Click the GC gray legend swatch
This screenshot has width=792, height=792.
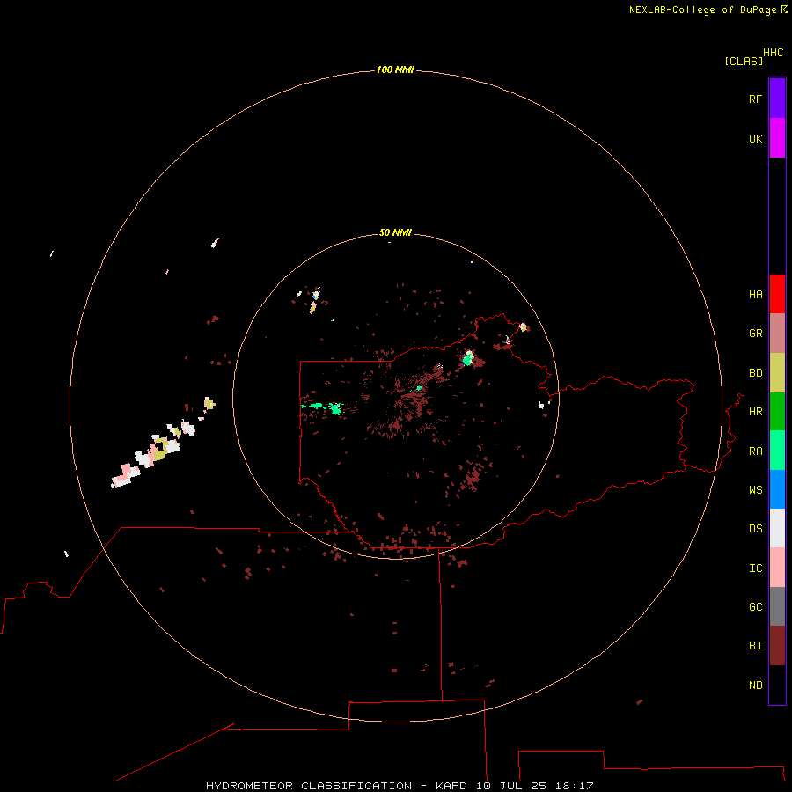coord(777,606)
